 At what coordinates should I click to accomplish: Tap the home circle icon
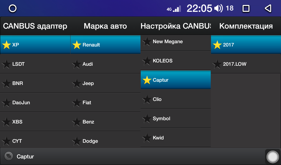point(13,8)
